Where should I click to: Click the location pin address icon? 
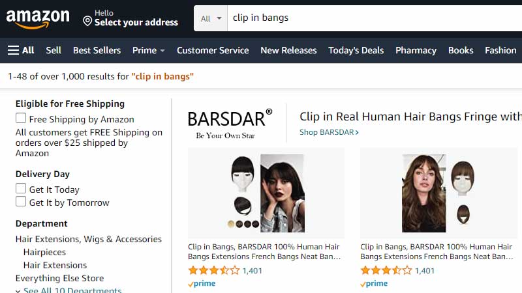(87, 21)
